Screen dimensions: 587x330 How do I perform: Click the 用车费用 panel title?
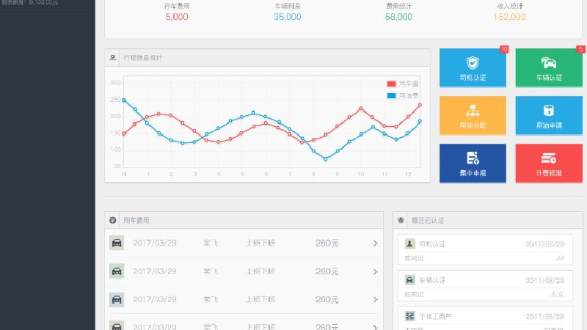pos(136,221)
